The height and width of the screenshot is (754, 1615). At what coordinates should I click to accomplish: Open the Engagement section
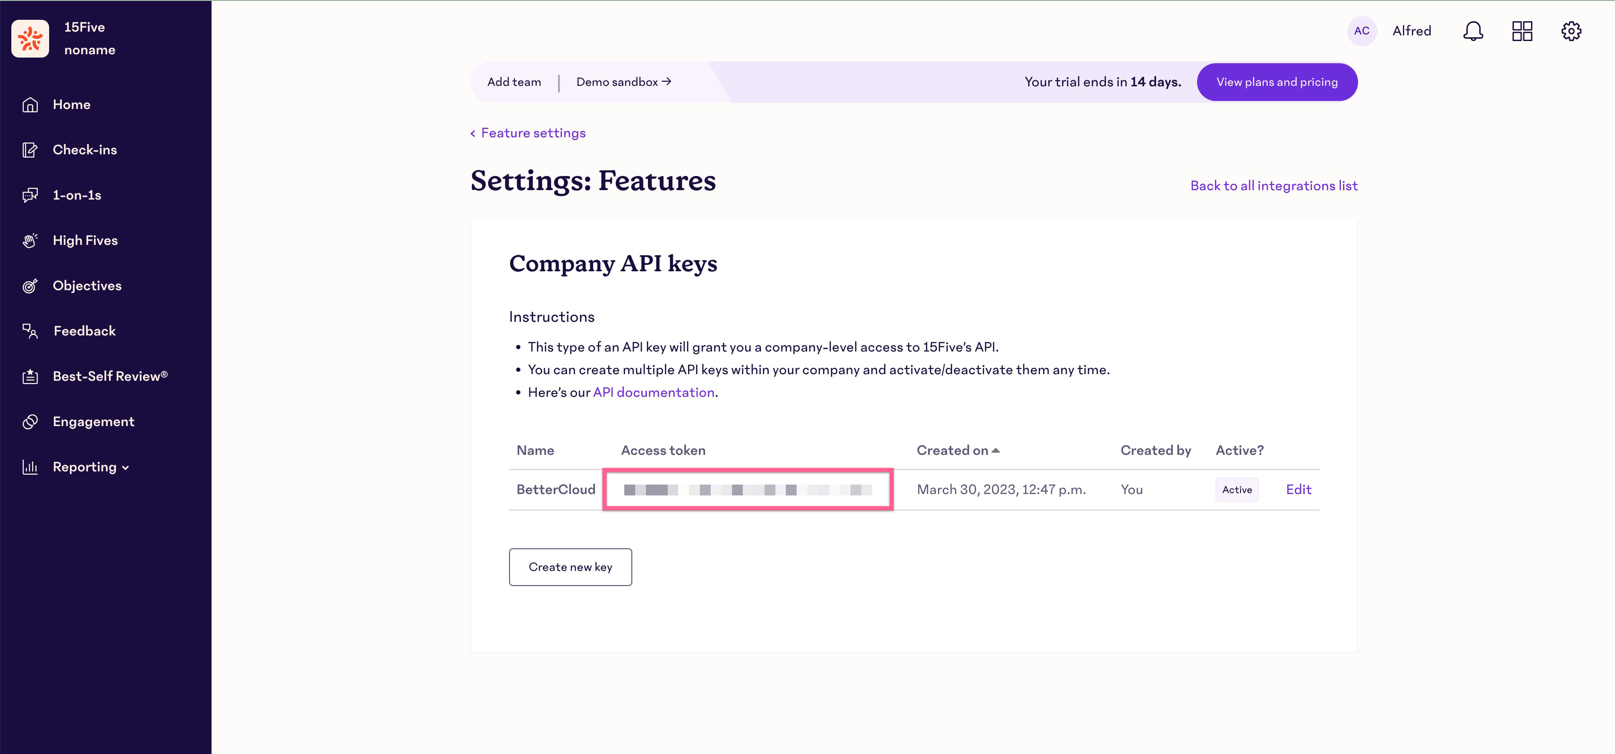[x=93, y=421]
